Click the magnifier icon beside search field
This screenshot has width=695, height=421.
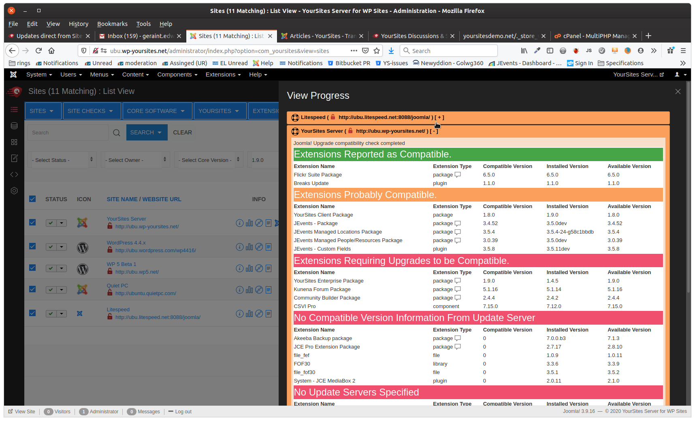tap(117, 133)
